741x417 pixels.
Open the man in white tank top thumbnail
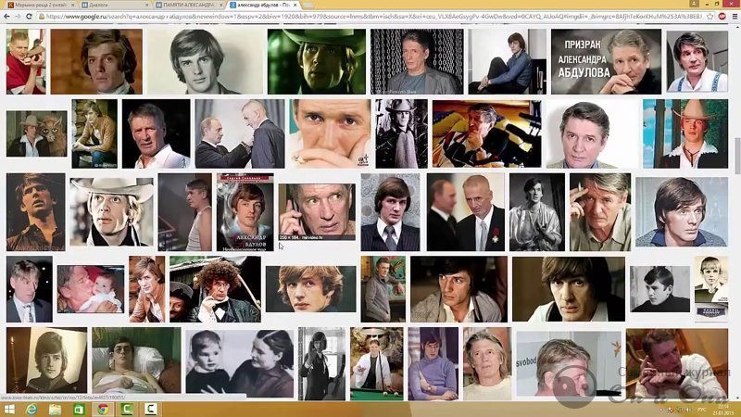pos(184,212)
